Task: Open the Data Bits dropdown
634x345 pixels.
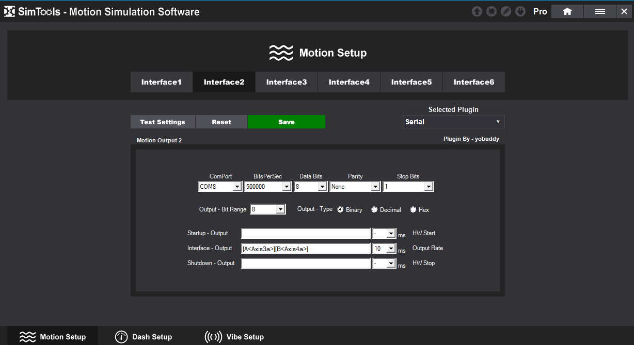Action: [x=311, y=187]
